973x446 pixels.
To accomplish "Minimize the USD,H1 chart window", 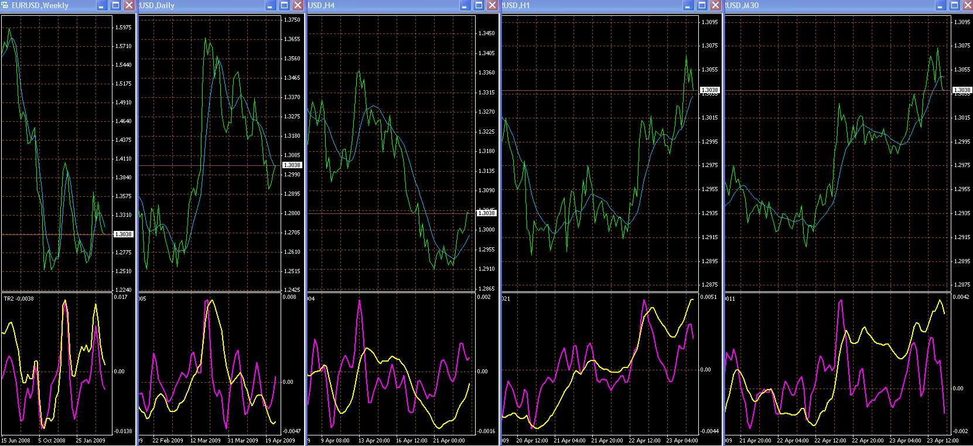I will [688, 5].
